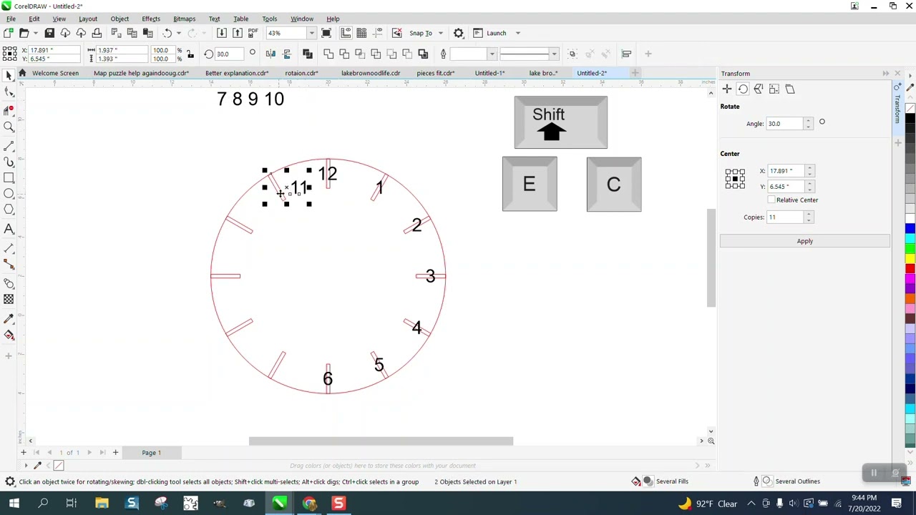Click the Apply button
916x515 pixels.
[x=805, y=241]
